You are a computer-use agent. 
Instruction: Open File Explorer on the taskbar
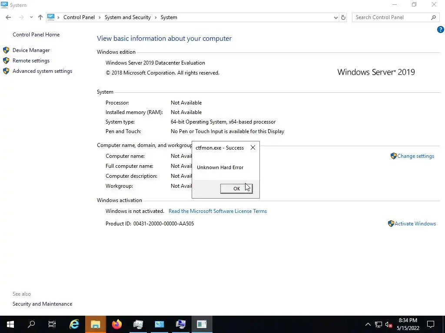[95, 324]
